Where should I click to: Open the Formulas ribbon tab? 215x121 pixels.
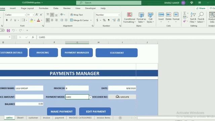43,8
